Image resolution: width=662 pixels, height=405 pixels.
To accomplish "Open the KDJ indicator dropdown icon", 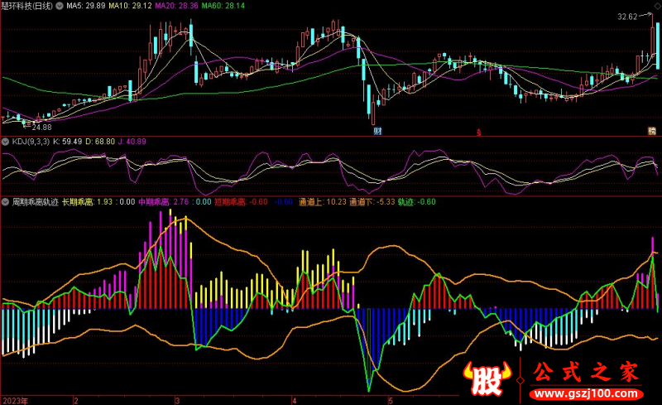I will tap(6, 142).
